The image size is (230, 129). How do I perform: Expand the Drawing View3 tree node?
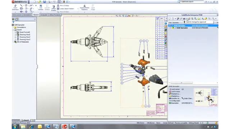point(15,39)
